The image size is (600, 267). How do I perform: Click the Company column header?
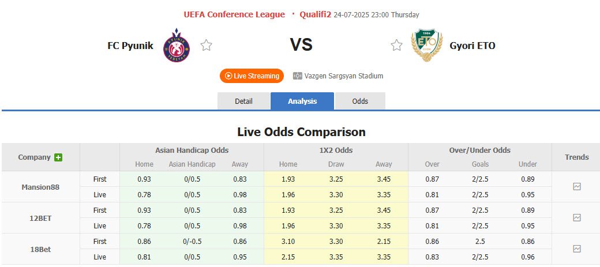34,157
